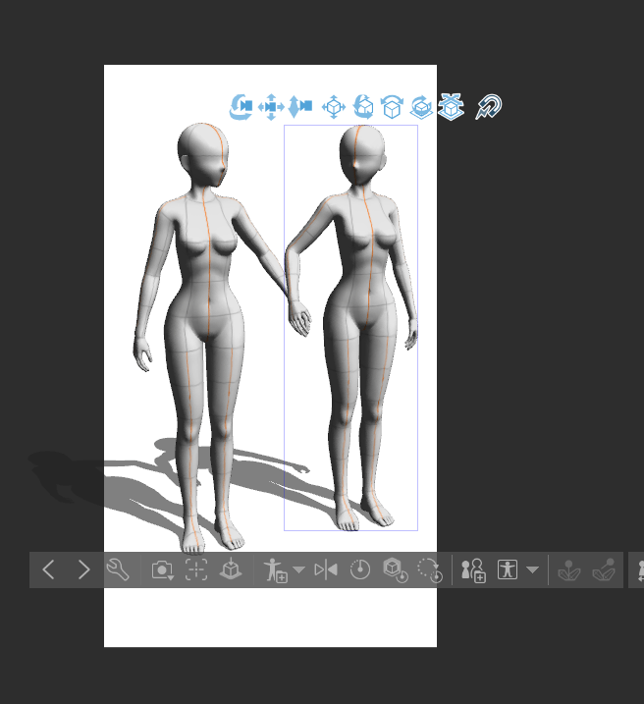Image resolution: width=644 pixels, height=704 pixels.
Task: Select the right 3D drawing figure
Action: pyautogui.click(x=351, y=328)
